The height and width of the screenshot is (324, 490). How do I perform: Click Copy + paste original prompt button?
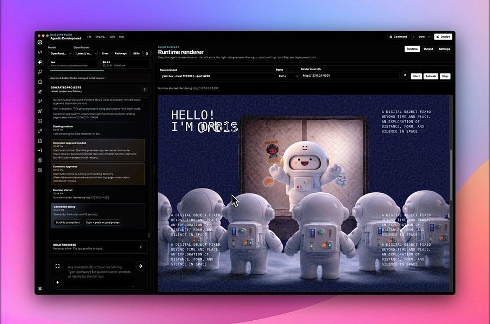[x=103, y=222]
